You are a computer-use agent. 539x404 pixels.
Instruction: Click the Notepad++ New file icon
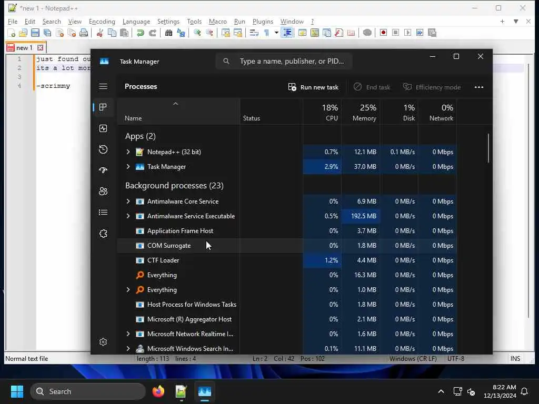point(11,33)
